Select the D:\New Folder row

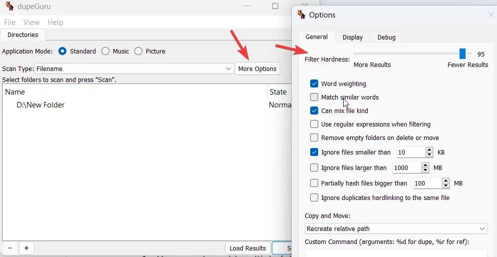(x=147, y=104)
